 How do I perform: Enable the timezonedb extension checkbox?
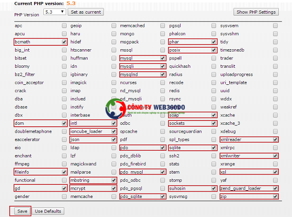[275, 50]
